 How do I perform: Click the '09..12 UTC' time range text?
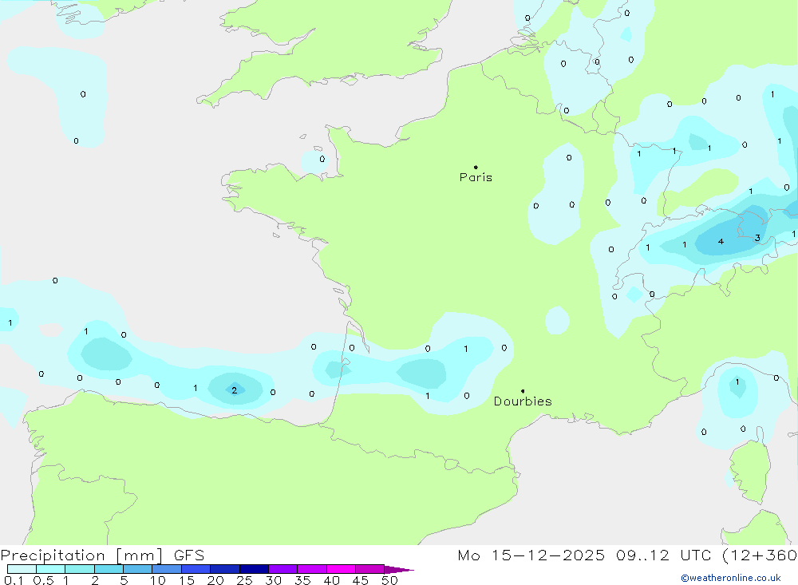pyautogui.click(x=663, y=555)
